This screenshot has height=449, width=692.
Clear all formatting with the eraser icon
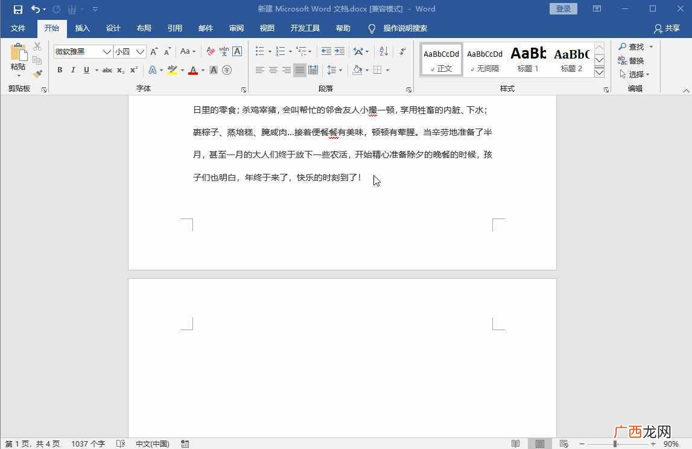pos(211,52)
